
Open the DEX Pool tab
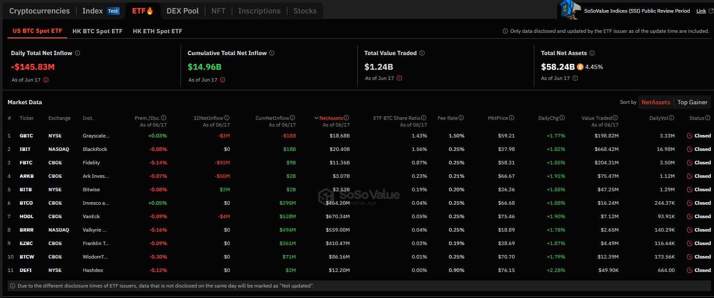point(183,11)
